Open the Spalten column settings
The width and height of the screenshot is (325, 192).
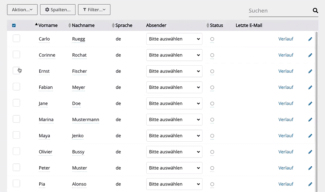(x=58, y=9)
